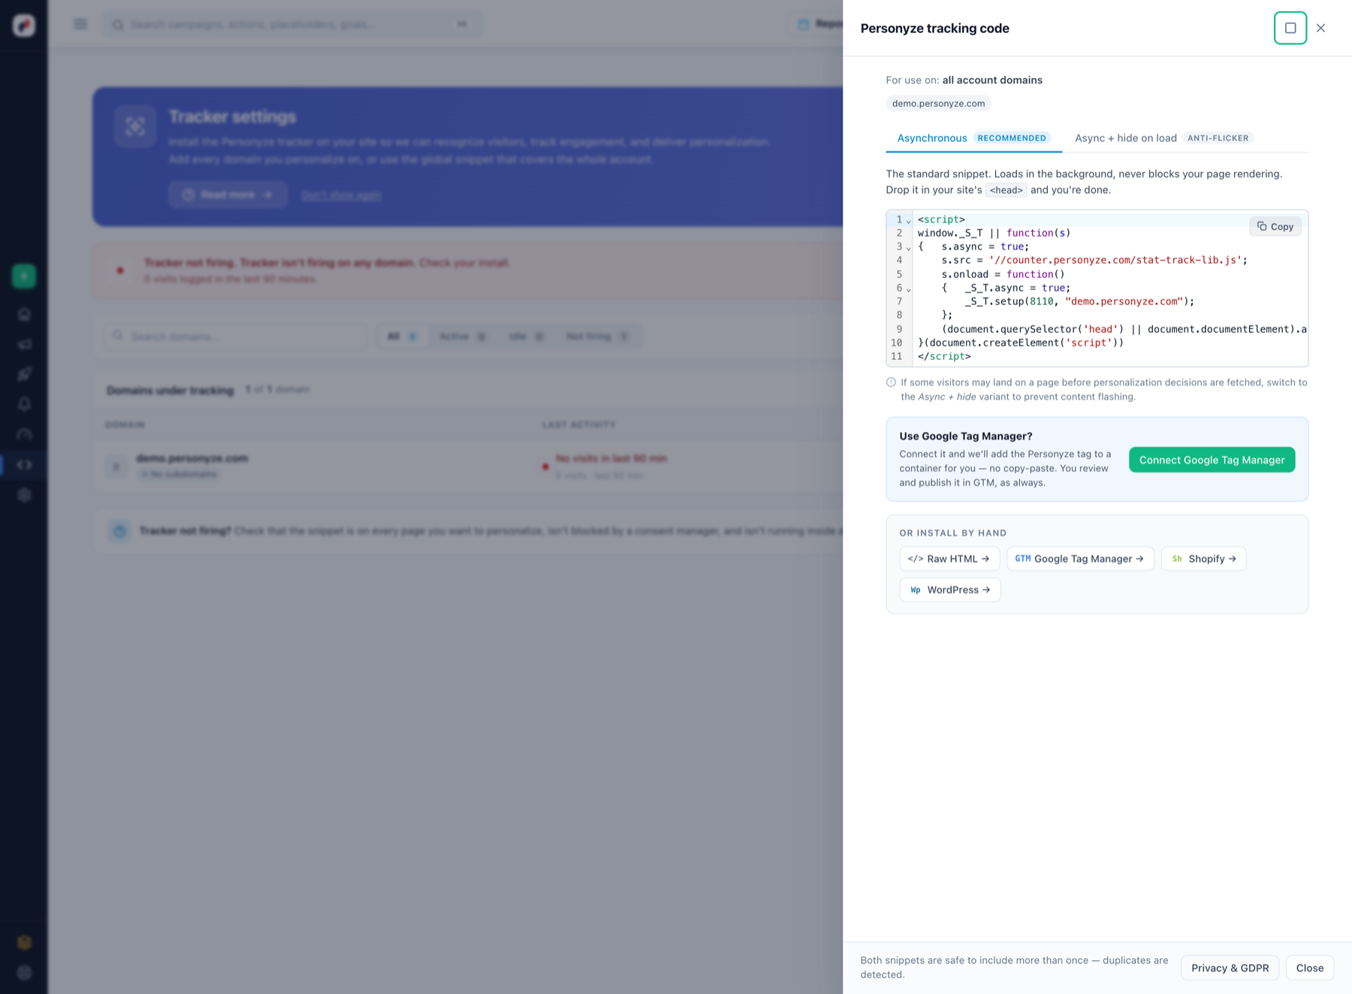Open Privacy & GDPR information

pos(1230,968)
